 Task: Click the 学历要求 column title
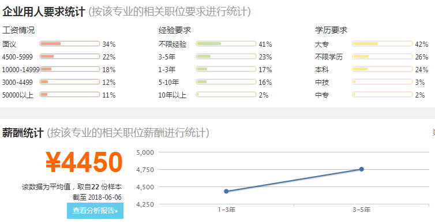pyautogui.click(x=331, y=30)
